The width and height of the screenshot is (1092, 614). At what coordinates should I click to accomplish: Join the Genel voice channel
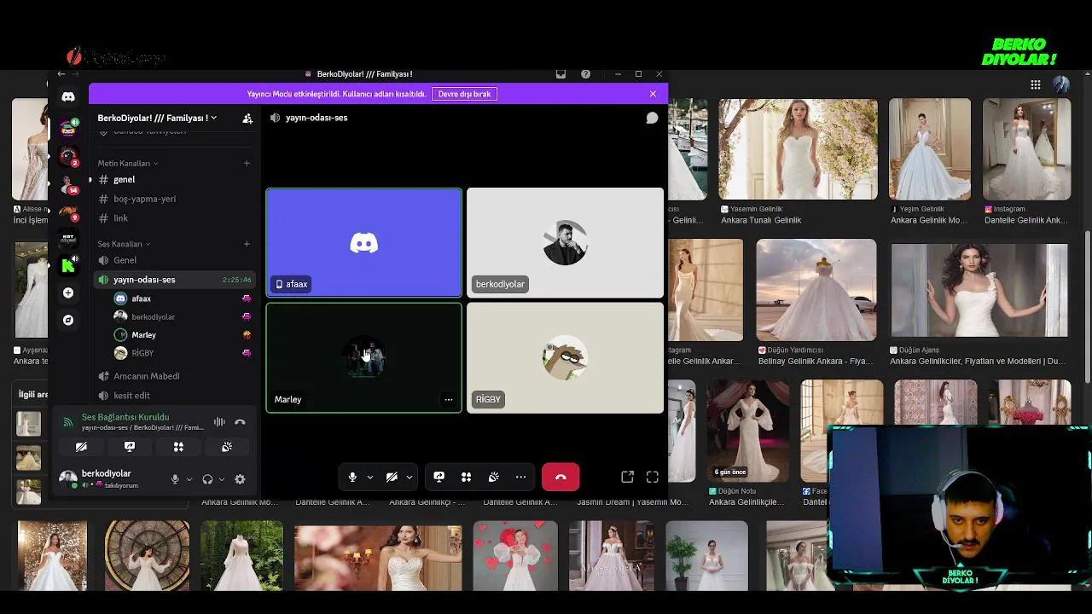click(174, 260)
